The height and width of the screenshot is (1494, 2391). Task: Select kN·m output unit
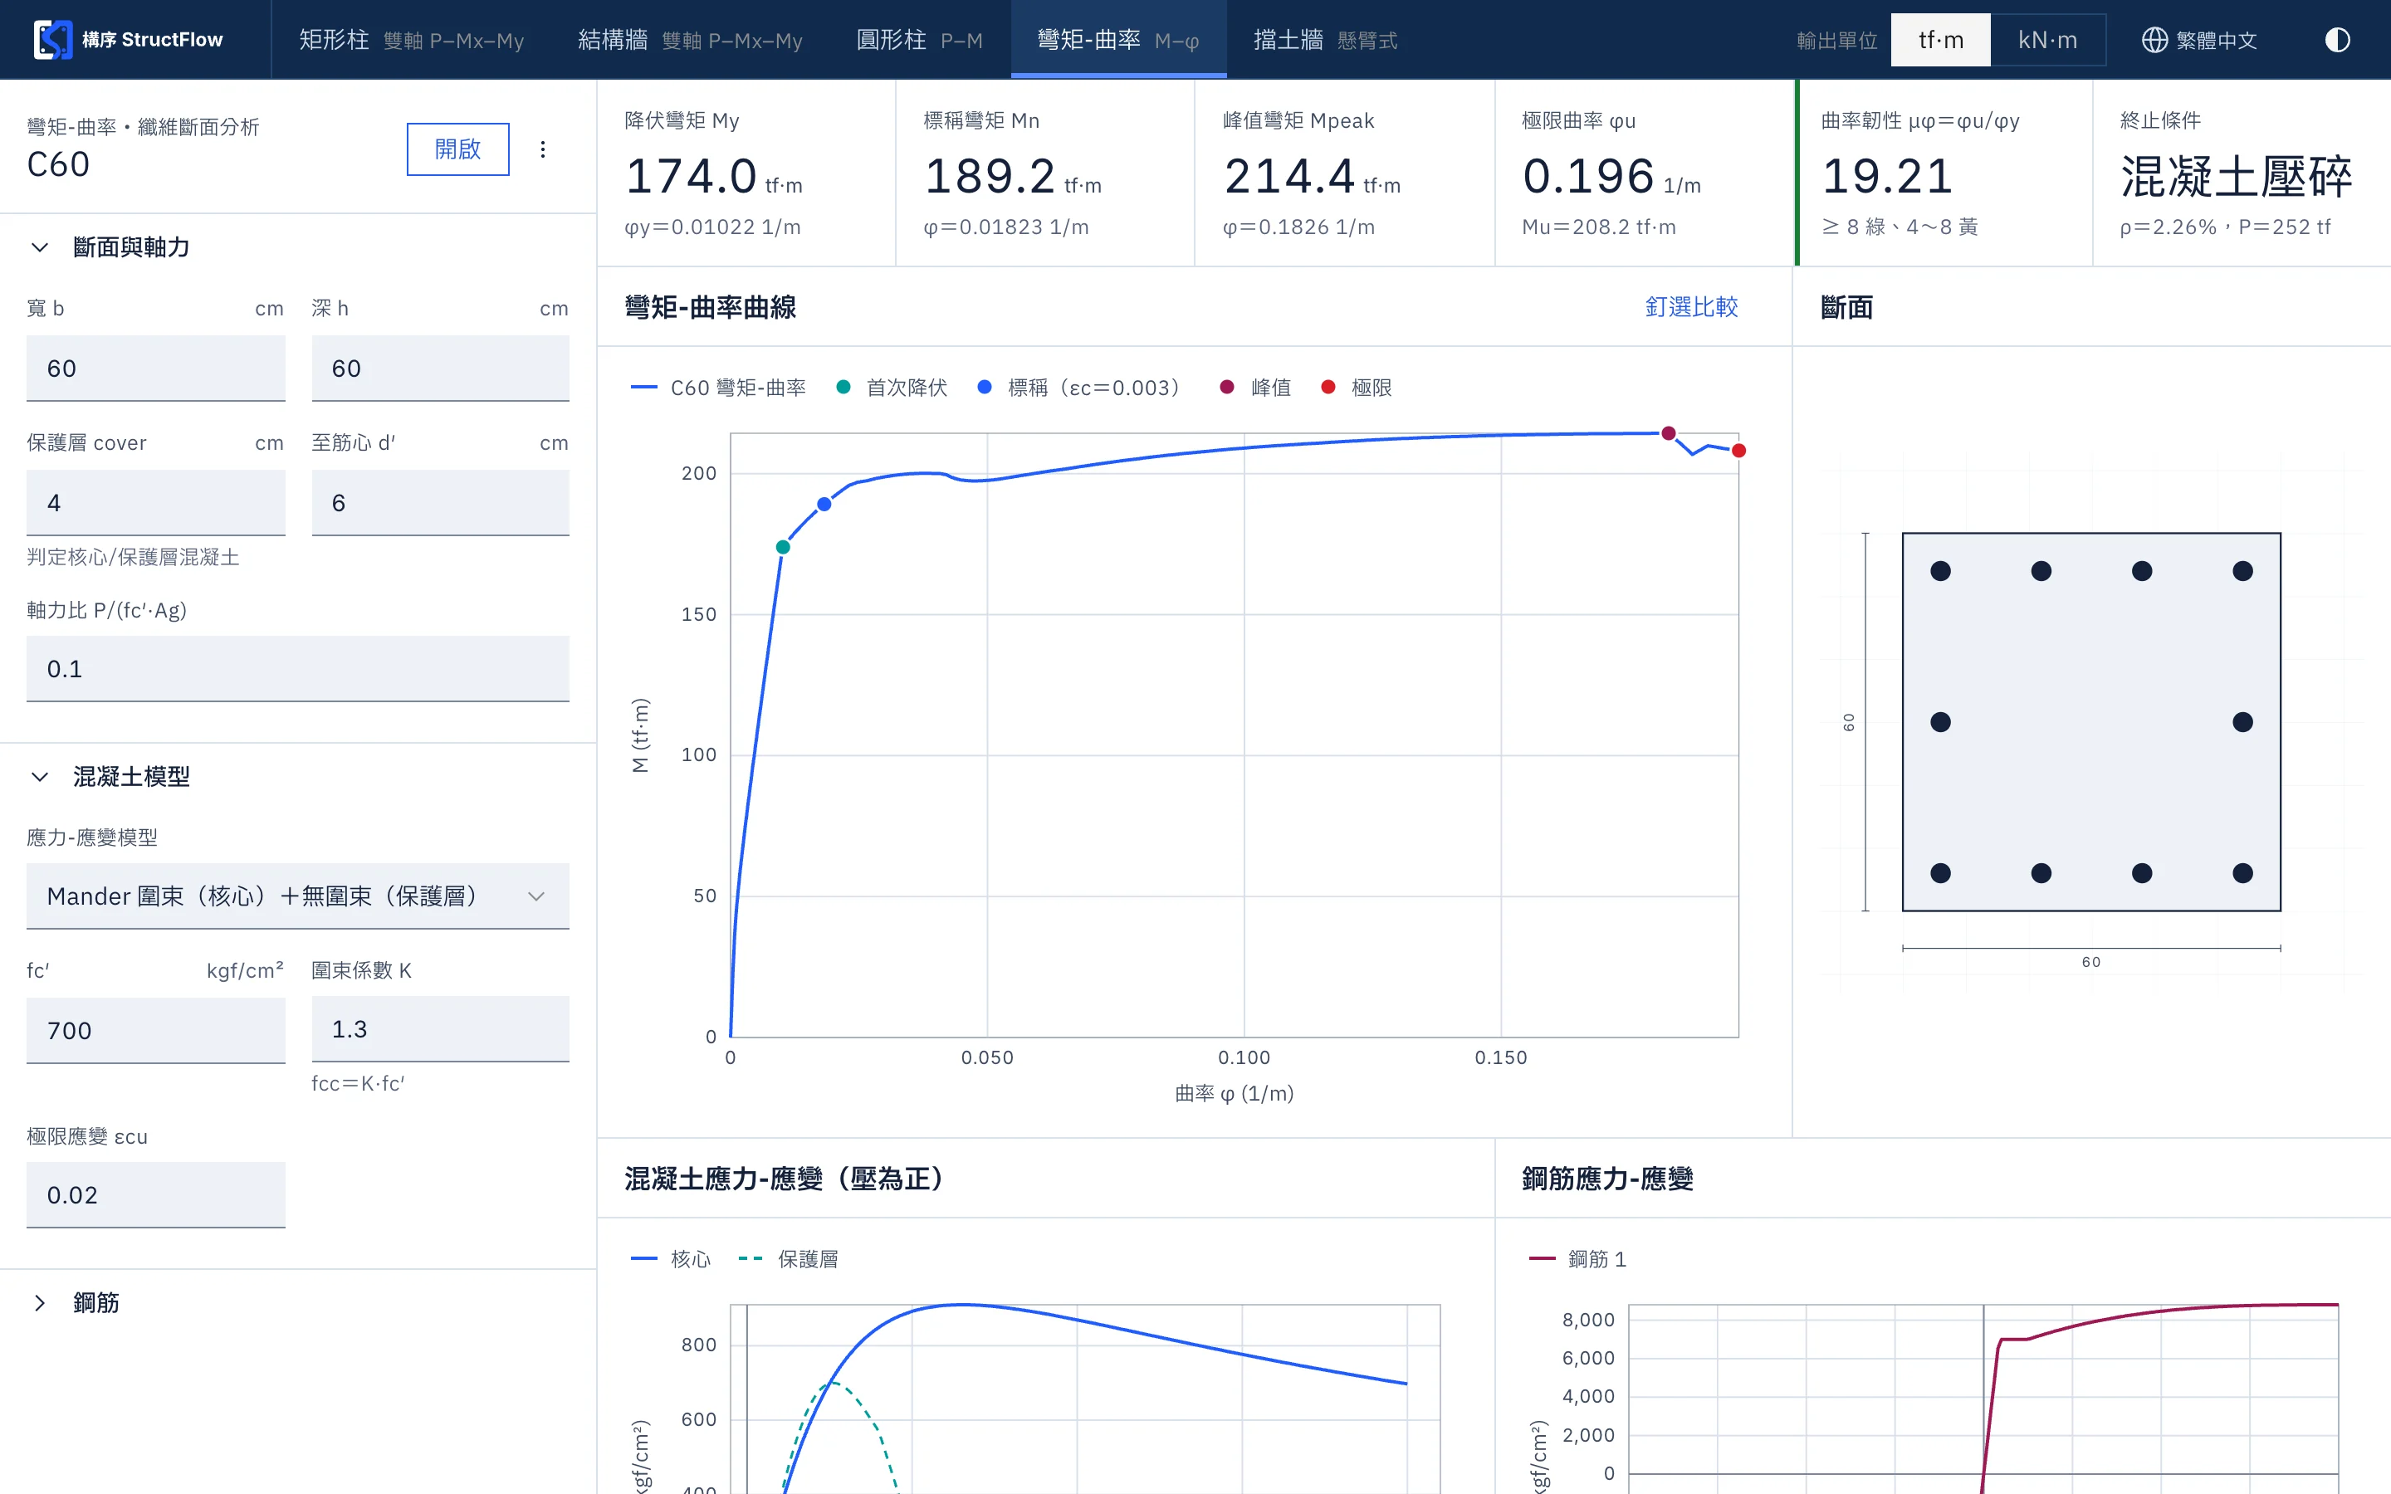pos(2047,40)
